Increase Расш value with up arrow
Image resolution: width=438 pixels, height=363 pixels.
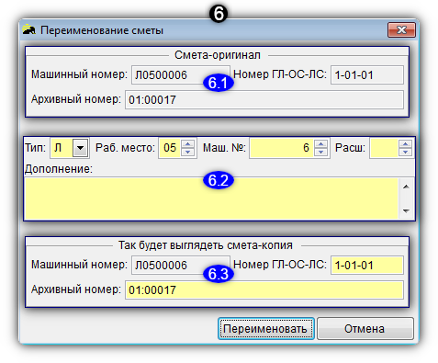(406, 143)
